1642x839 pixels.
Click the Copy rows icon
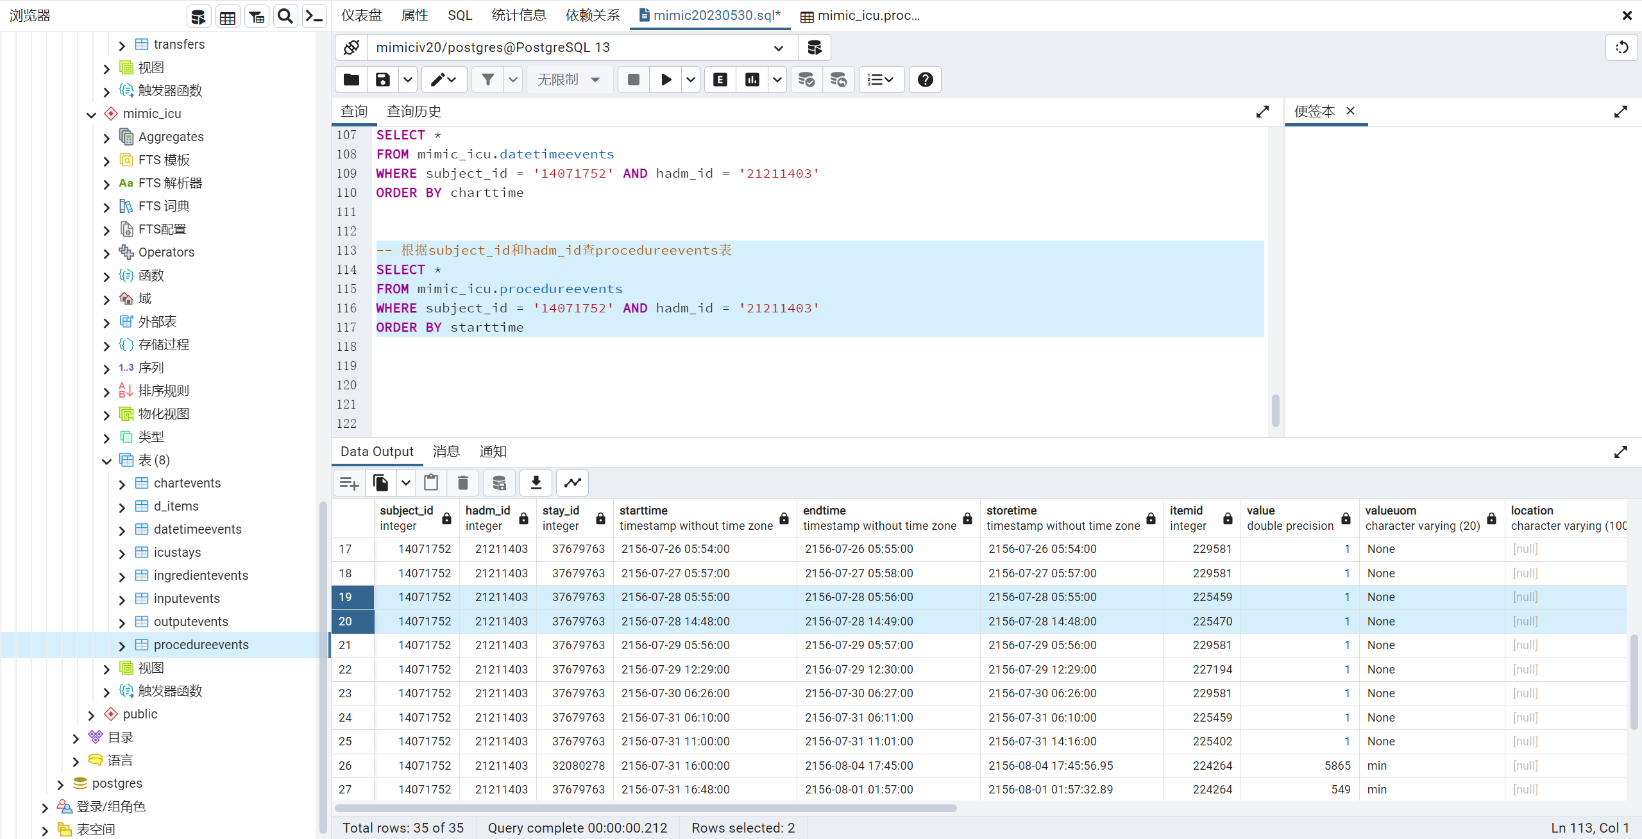(x=381, y=483)
